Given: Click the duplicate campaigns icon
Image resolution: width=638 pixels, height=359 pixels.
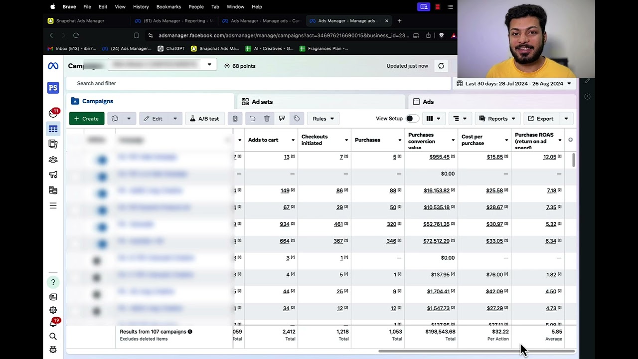Looking at the screenshot, I should pos(115,119).
